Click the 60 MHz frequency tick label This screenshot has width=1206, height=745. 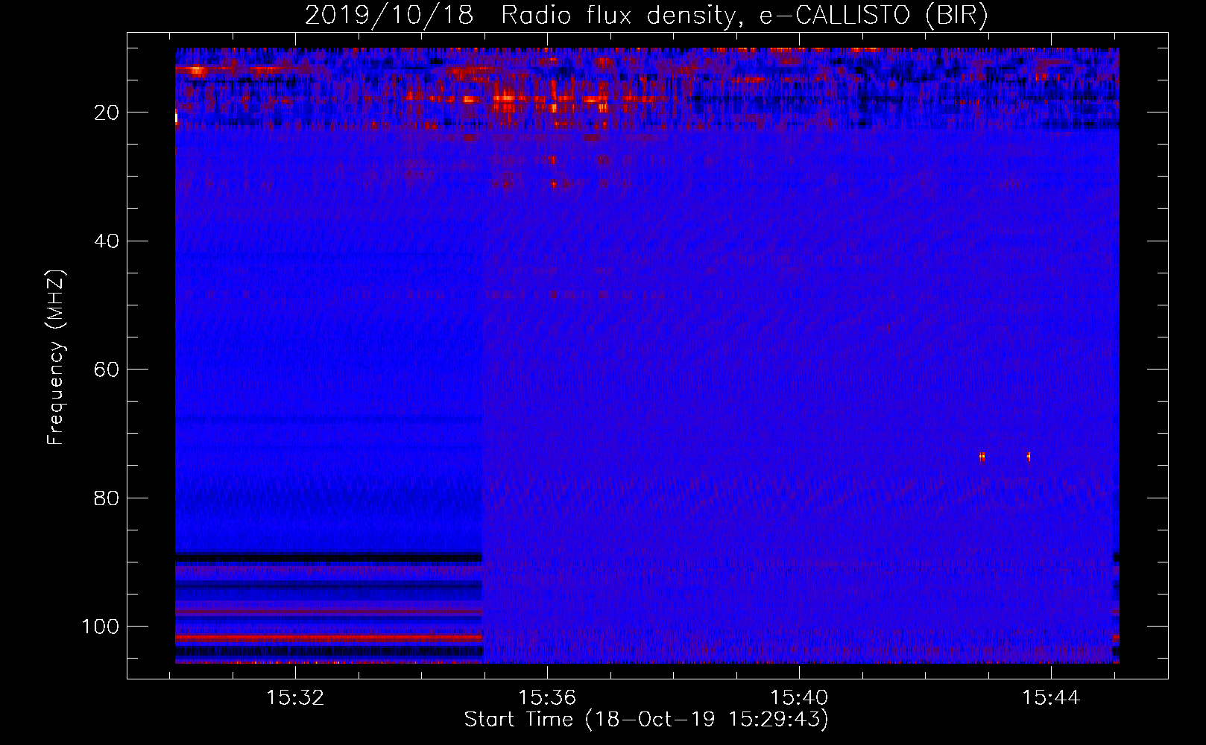107,370
